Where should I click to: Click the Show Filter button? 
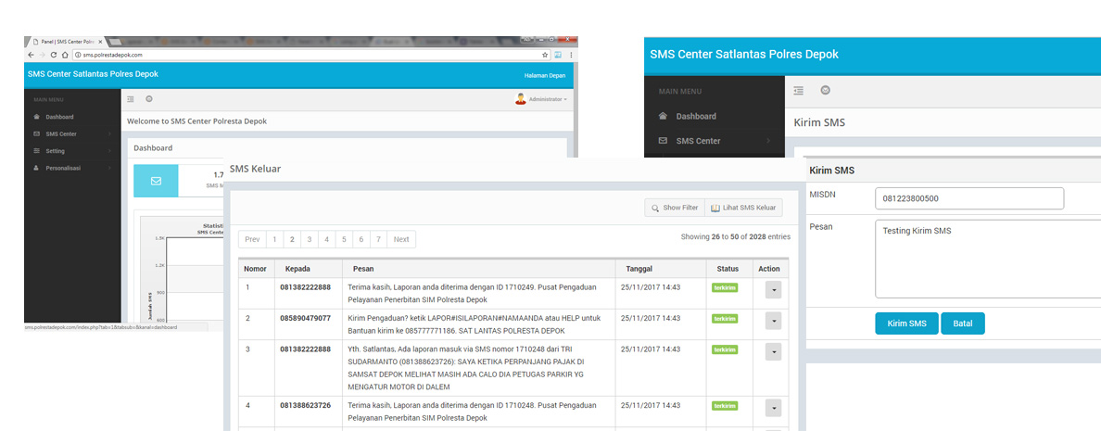675,208
